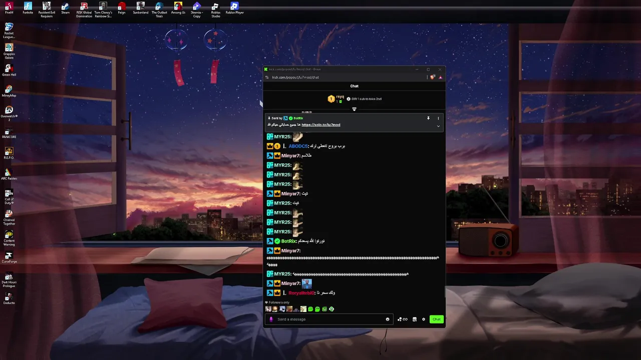
Task: Open the RISK Global Domination shortcut
Action: pyautogui.click(x=84, y=9)
